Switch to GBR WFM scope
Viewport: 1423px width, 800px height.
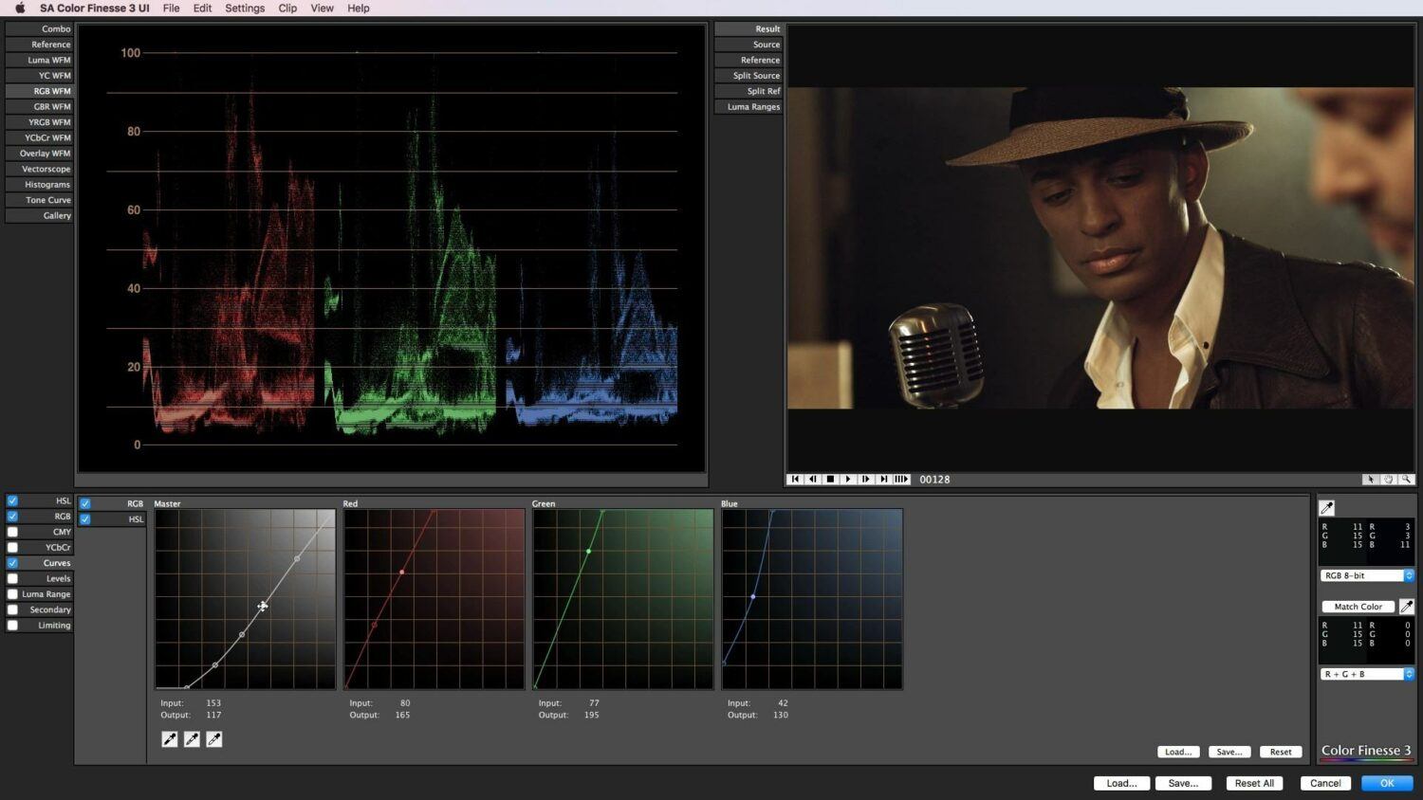(39, 106)
